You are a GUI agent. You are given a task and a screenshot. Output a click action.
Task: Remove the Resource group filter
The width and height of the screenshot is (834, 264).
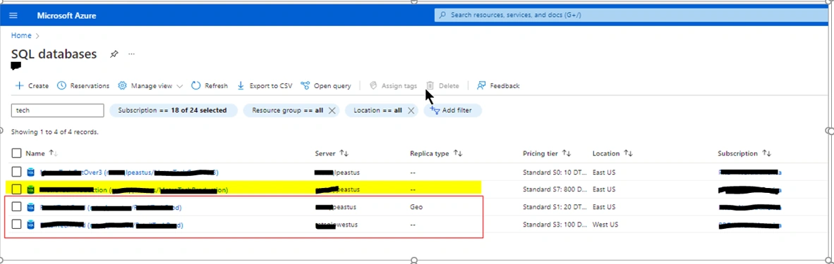[332, 111]
